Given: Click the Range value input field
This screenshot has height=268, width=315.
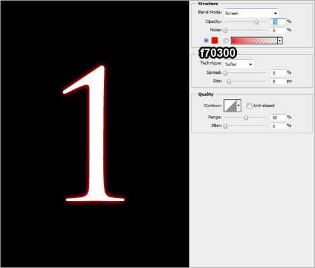Looking at the screenshot, I should [x=278, y=117].
